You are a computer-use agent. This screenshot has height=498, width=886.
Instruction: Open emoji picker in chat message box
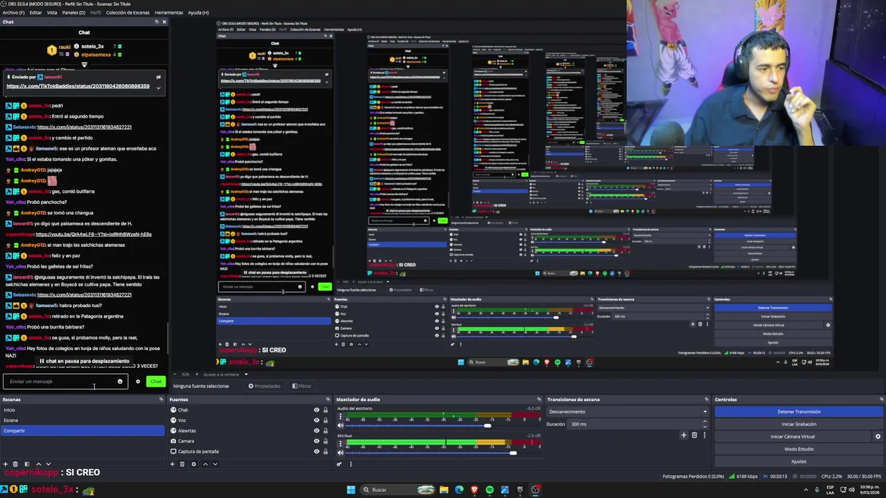120,381
